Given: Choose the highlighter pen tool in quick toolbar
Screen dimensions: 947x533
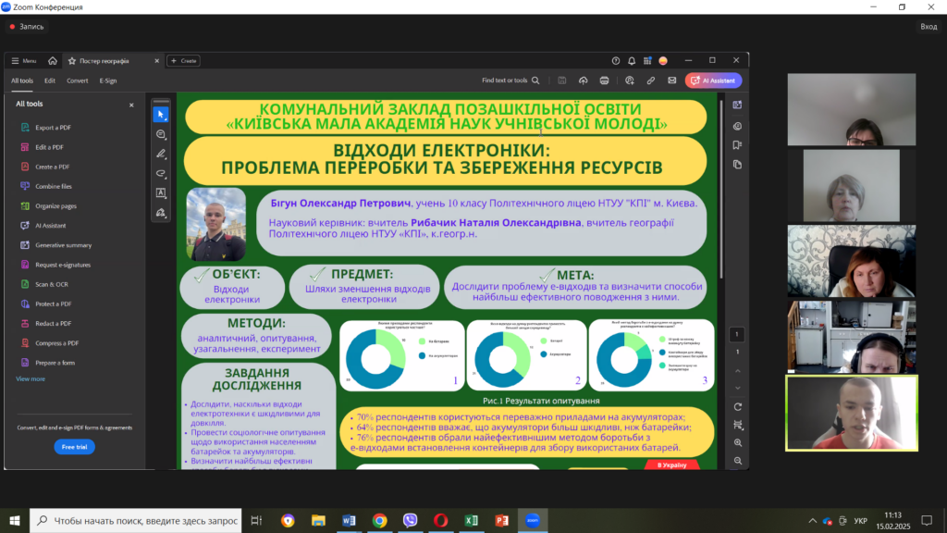Looking at the screenshot, I should pyautogui.click(x=161, y=155).
